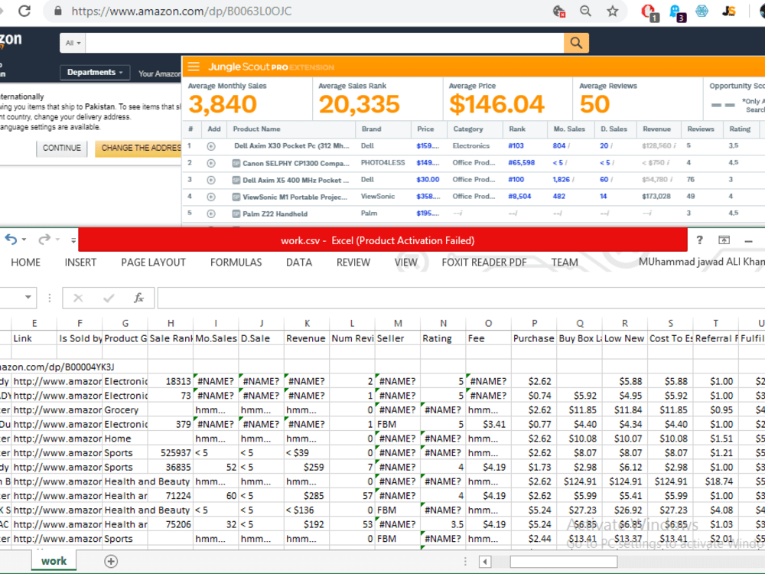Click the Insert Function fx icon
The width and height of the screenshot is (765, 574).
click(x=138, y=298)
